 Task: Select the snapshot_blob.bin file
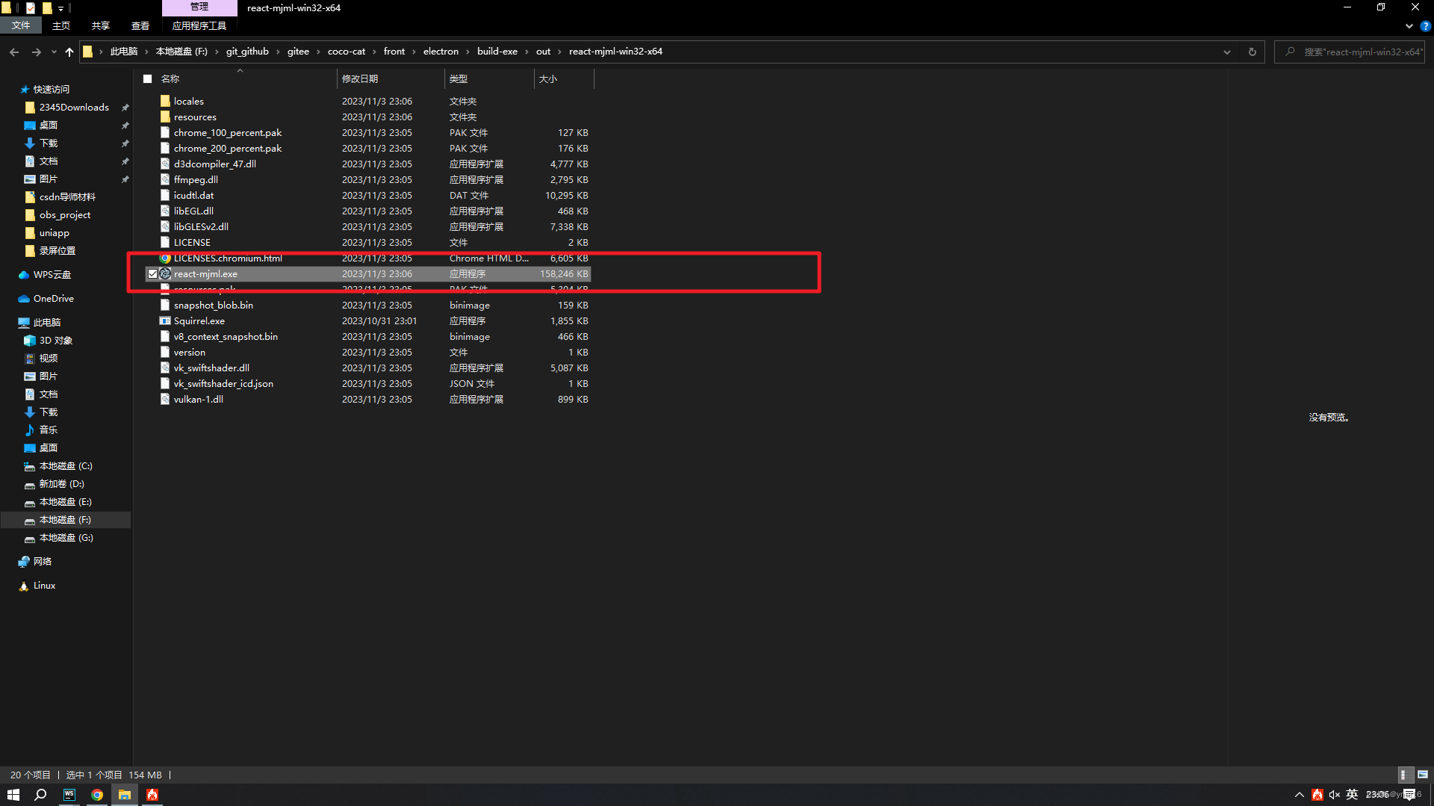click(x=367, y=306)
